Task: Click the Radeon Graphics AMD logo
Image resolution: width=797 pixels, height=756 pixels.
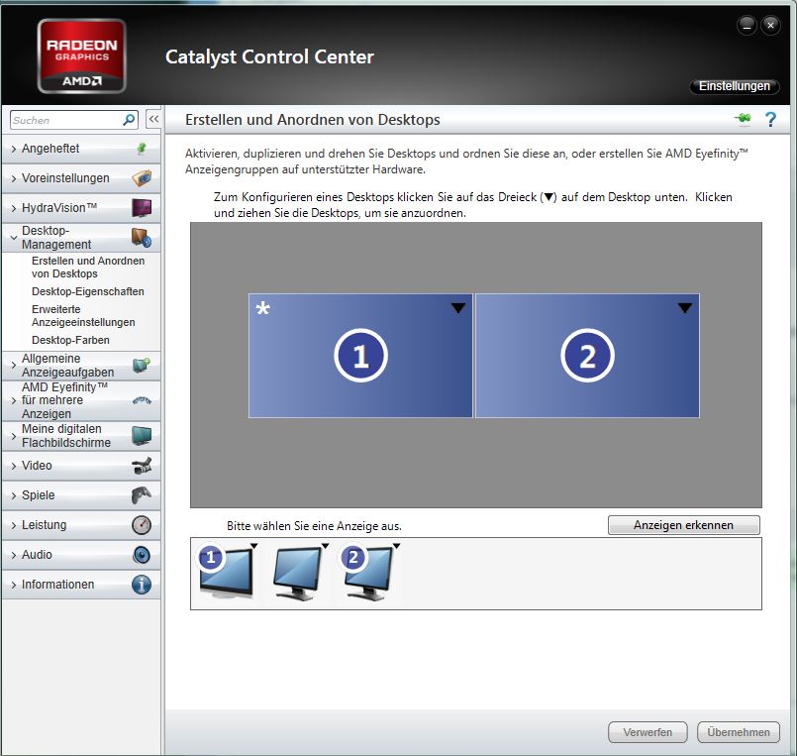Action: [x=82, y=55]
